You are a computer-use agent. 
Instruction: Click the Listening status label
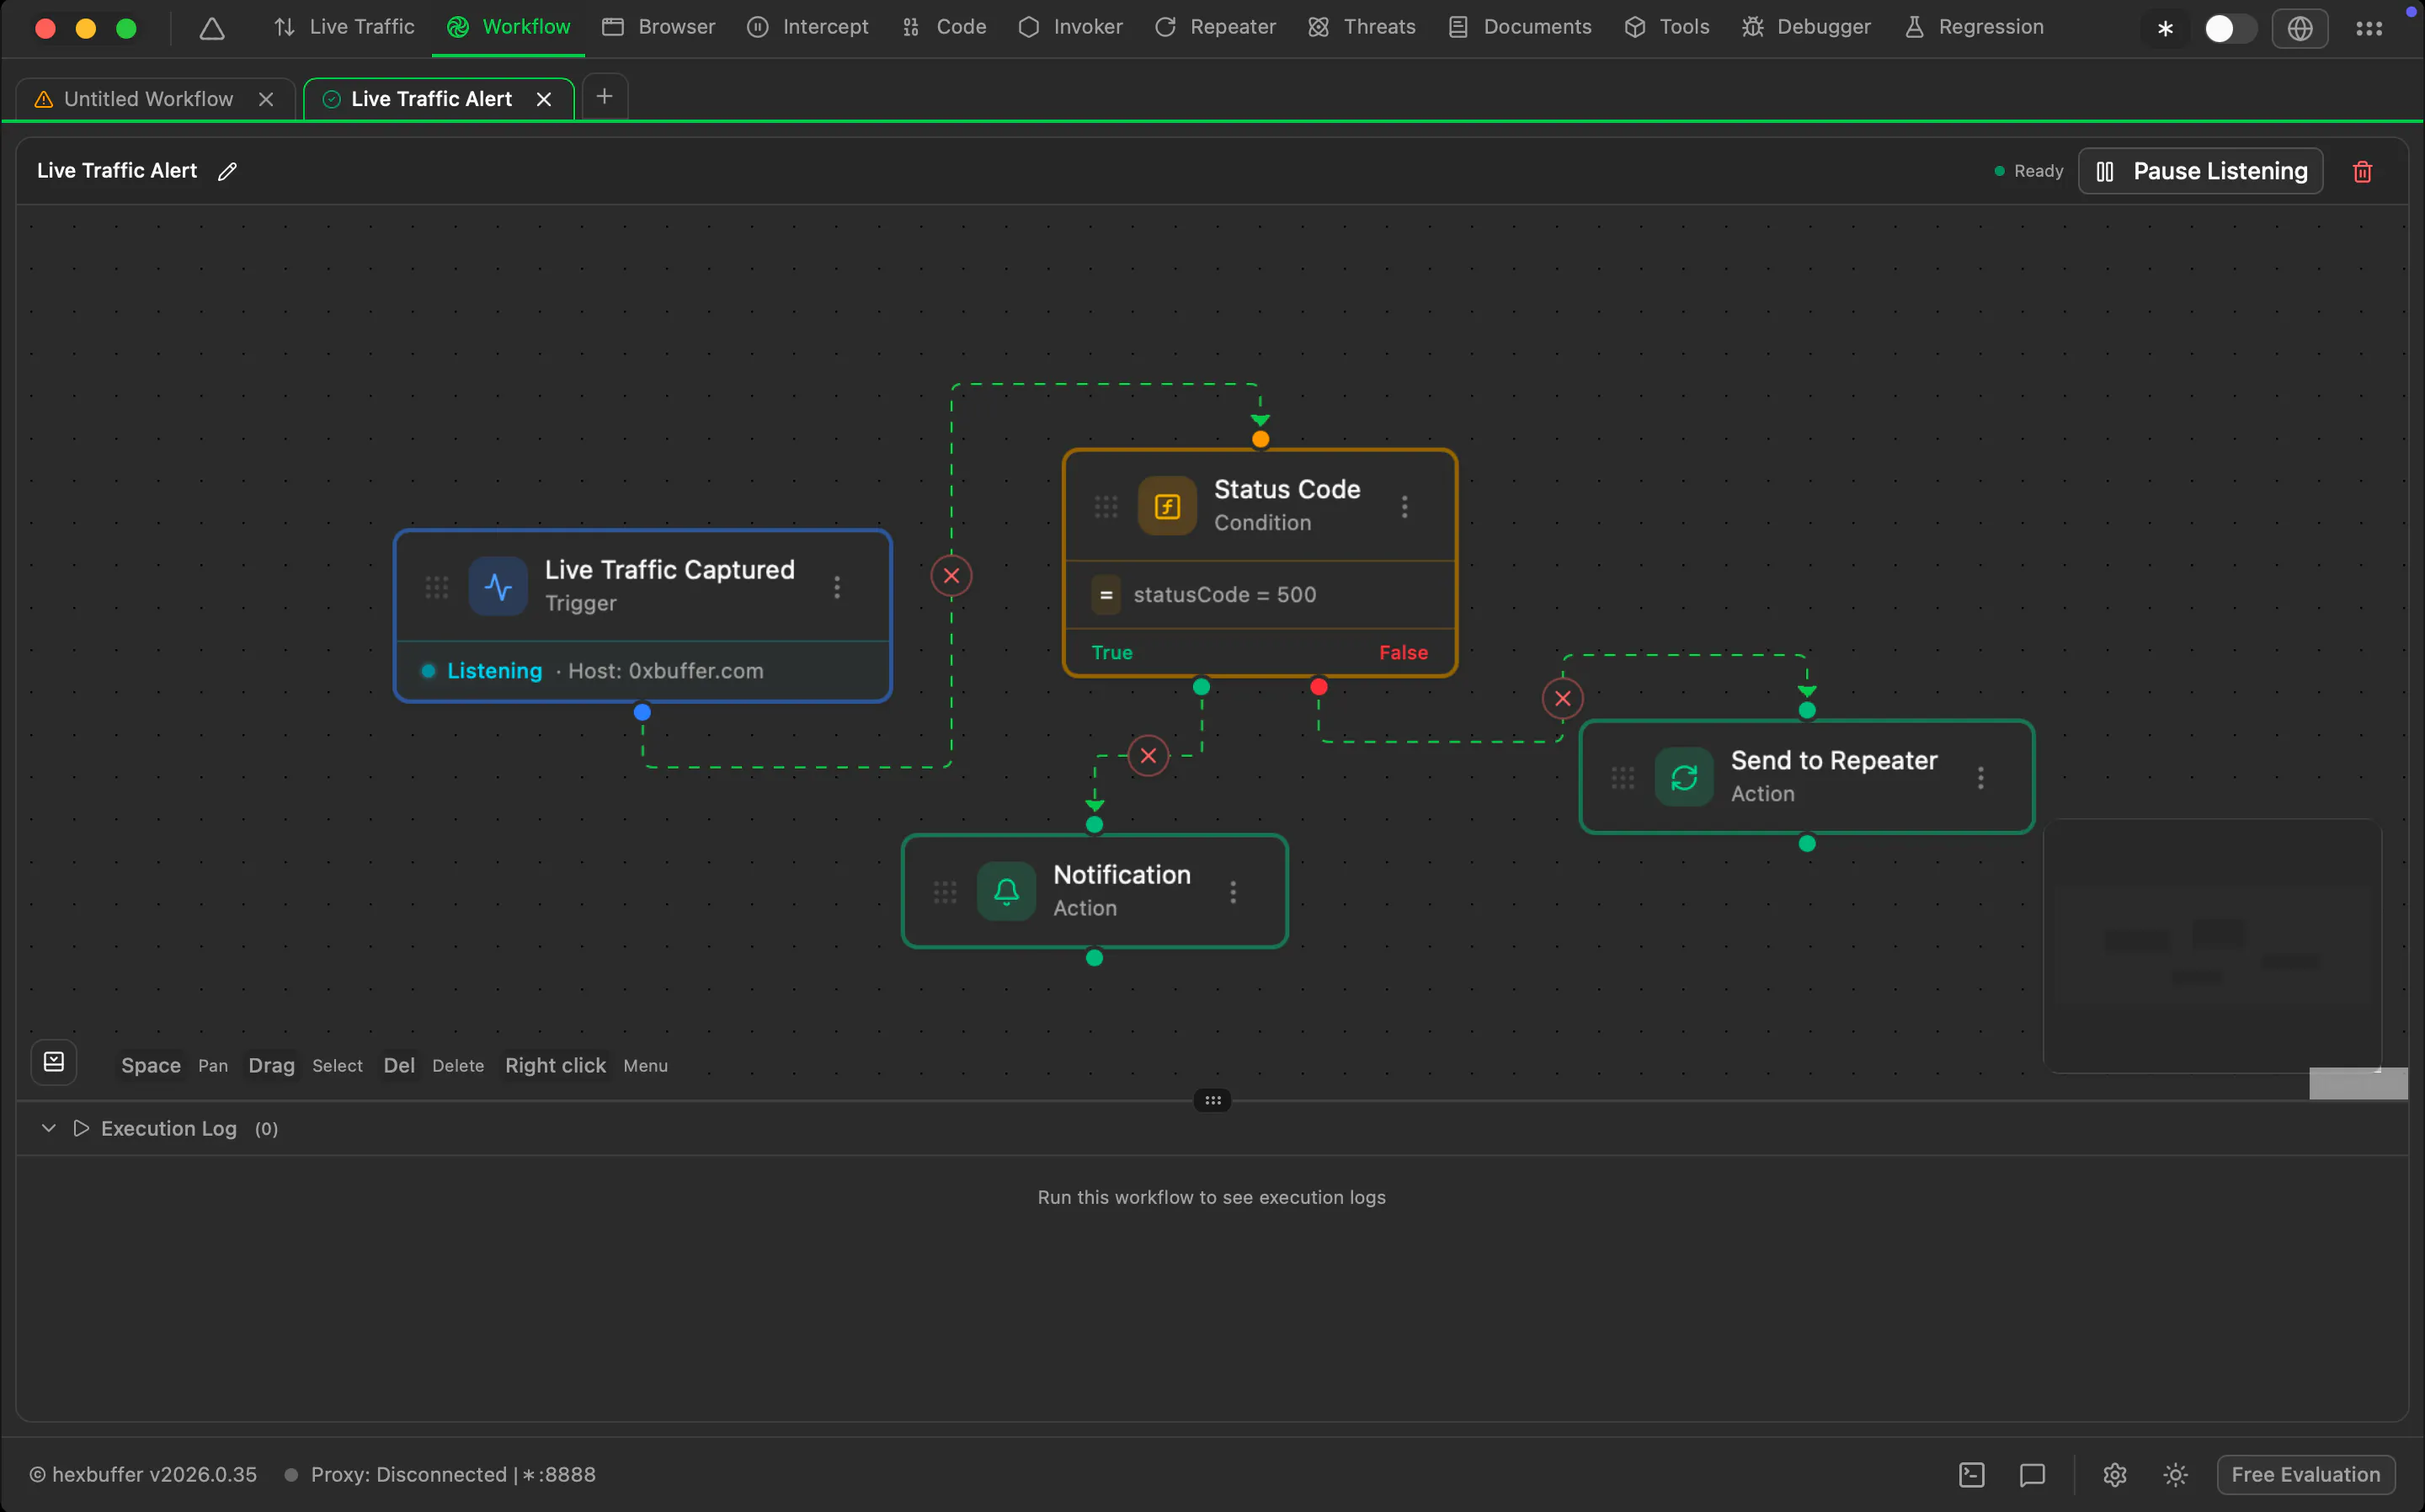(494, 671)
